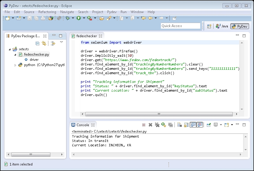Click the Remove Launch X icon in Console

[151, 125]
